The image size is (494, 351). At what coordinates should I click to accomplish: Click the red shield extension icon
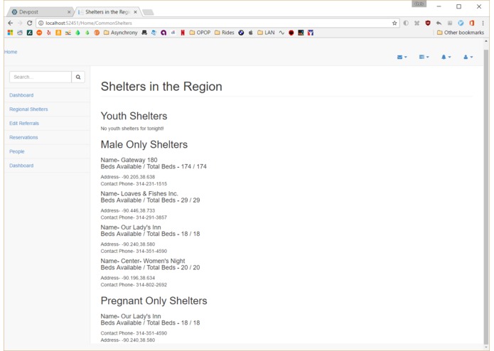(x=428, y=23)
